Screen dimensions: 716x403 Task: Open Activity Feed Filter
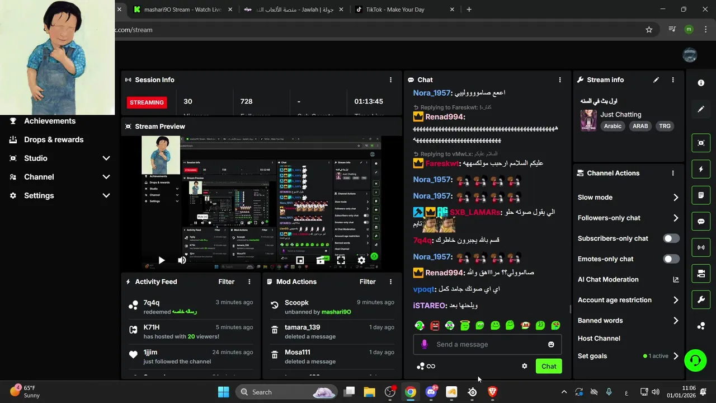(x=226, y=282)
